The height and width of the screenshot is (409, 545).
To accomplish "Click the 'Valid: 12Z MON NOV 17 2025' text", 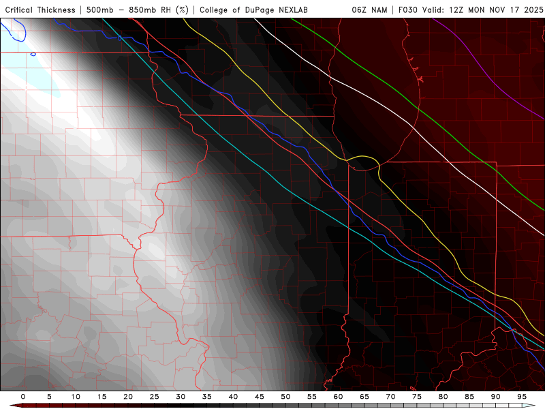I will [x=483, y=10].
